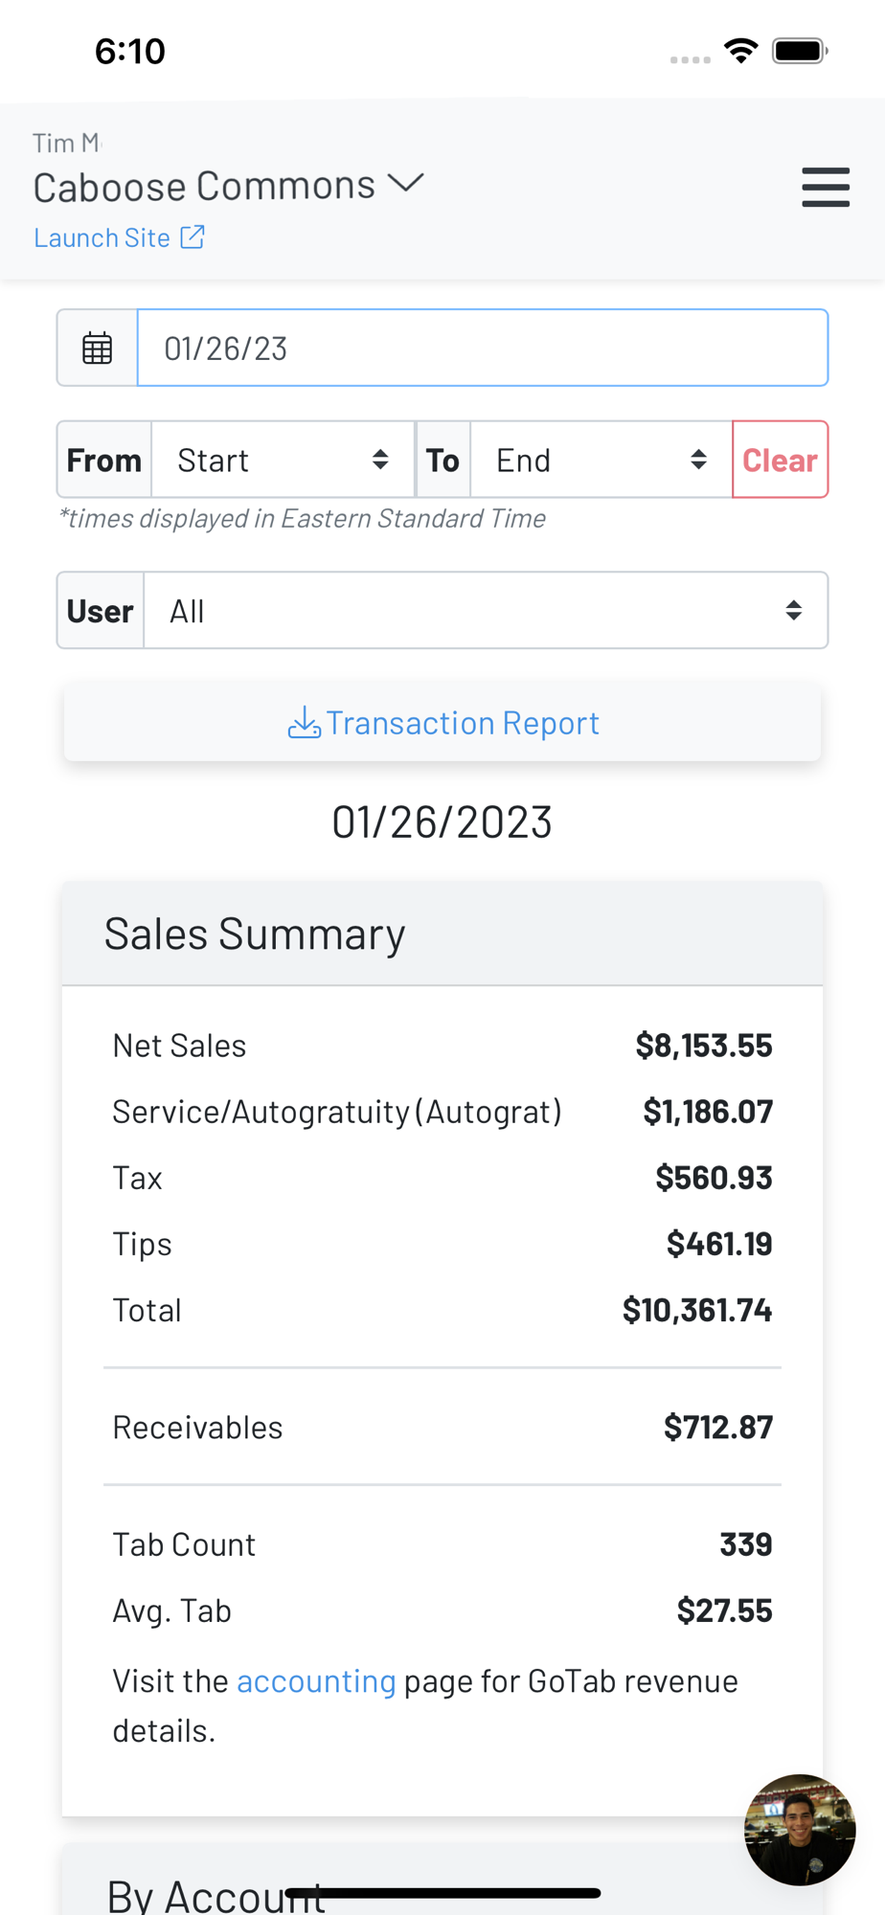Follow the accounting page link

(x=316, y=1681)
